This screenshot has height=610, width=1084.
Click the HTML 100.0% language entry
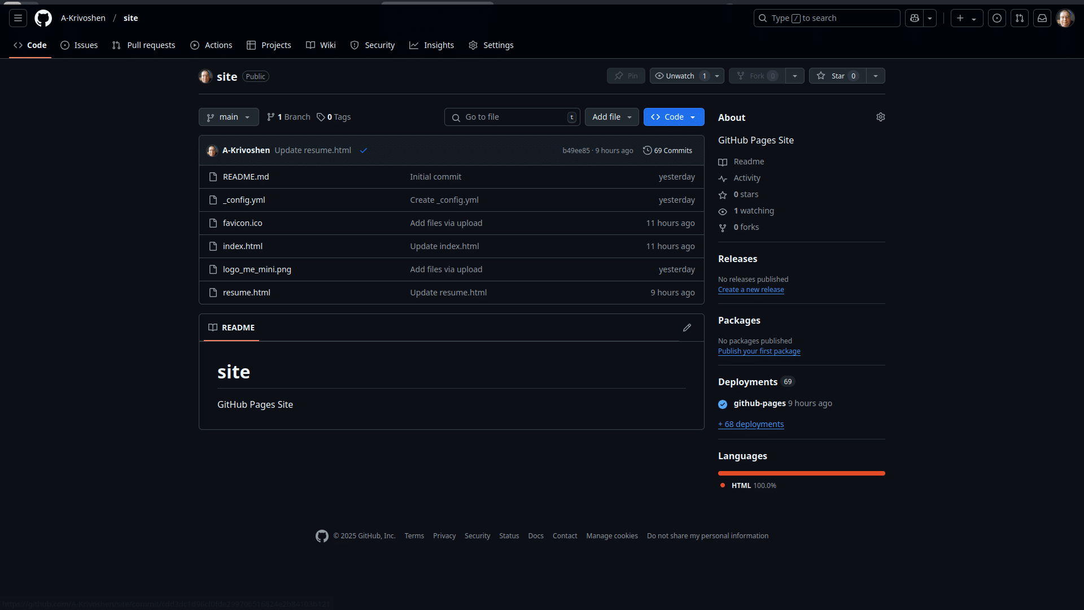point(749,486)
